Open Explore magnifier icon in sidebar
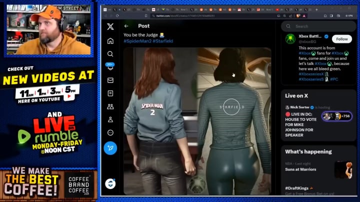The width and height of the screenshot is (360, 202). click(x=110, y=54)
